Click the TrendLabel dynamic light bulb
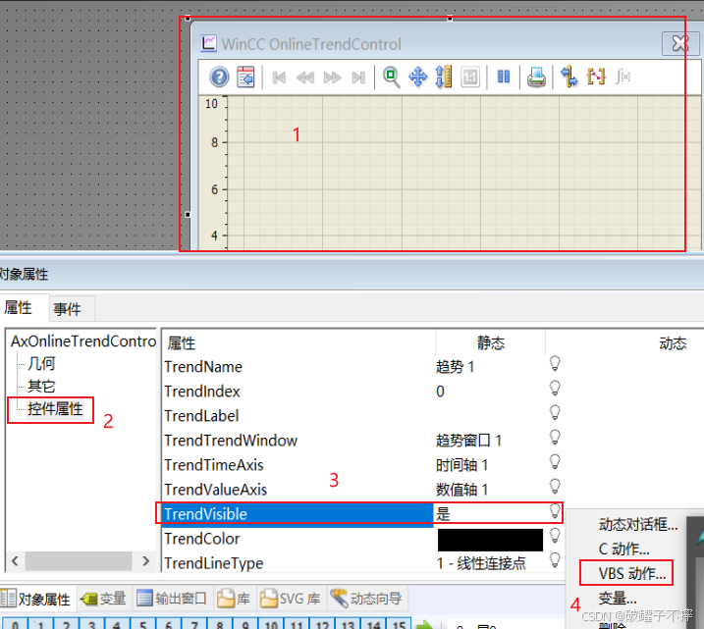Screen dimensions: 704x629 coord(555,413)
